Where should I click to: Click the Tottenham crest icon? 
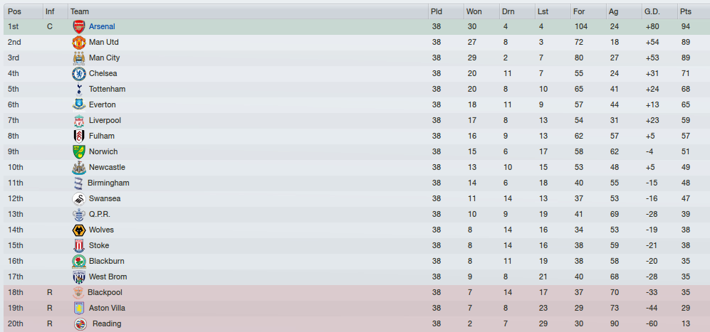tap(79, 89)
